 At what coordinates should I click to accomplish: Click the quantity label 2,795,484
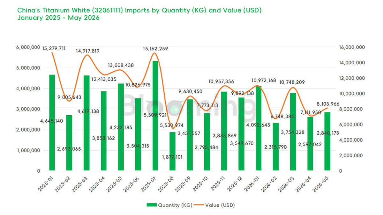point(207,147)
